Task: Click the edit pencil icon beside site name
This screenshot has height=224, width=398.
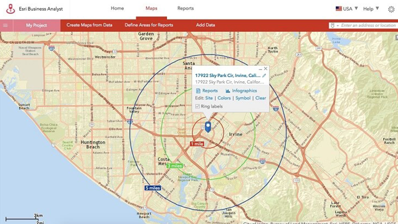Action: pos(264,75)
